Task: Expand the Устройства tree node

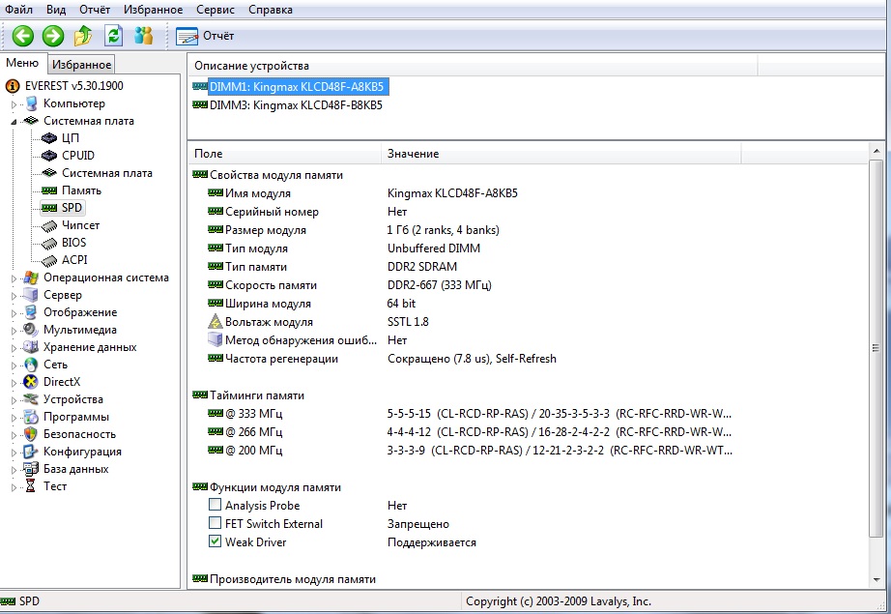Action: (x=14, y=400)
